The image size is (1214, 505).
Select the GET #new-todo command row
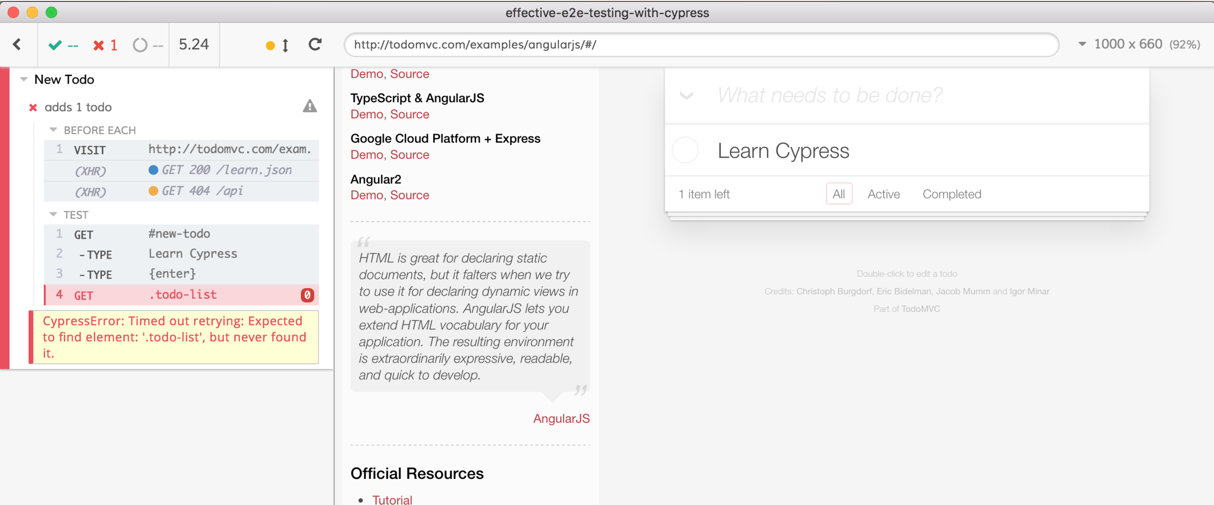[x=182, y=234]
